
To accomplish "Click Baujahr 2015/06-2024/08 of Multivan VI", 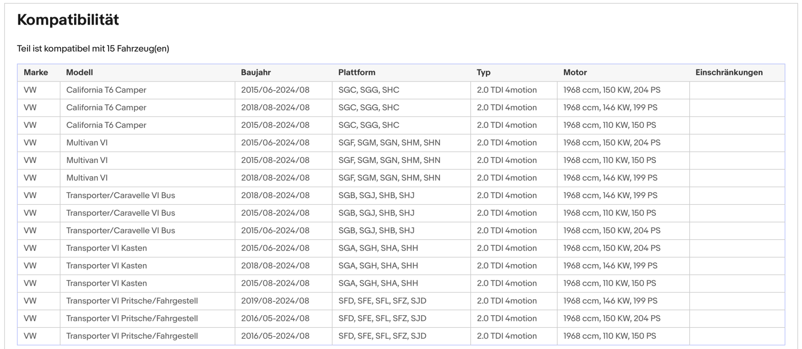I will point(275,143).
